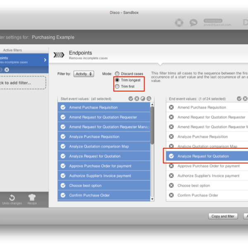Click the search icon above start event values

[x=149, y=99]
